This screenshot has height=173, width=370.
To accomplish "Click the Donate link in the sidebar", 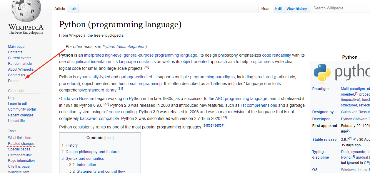I will [14, 81].
